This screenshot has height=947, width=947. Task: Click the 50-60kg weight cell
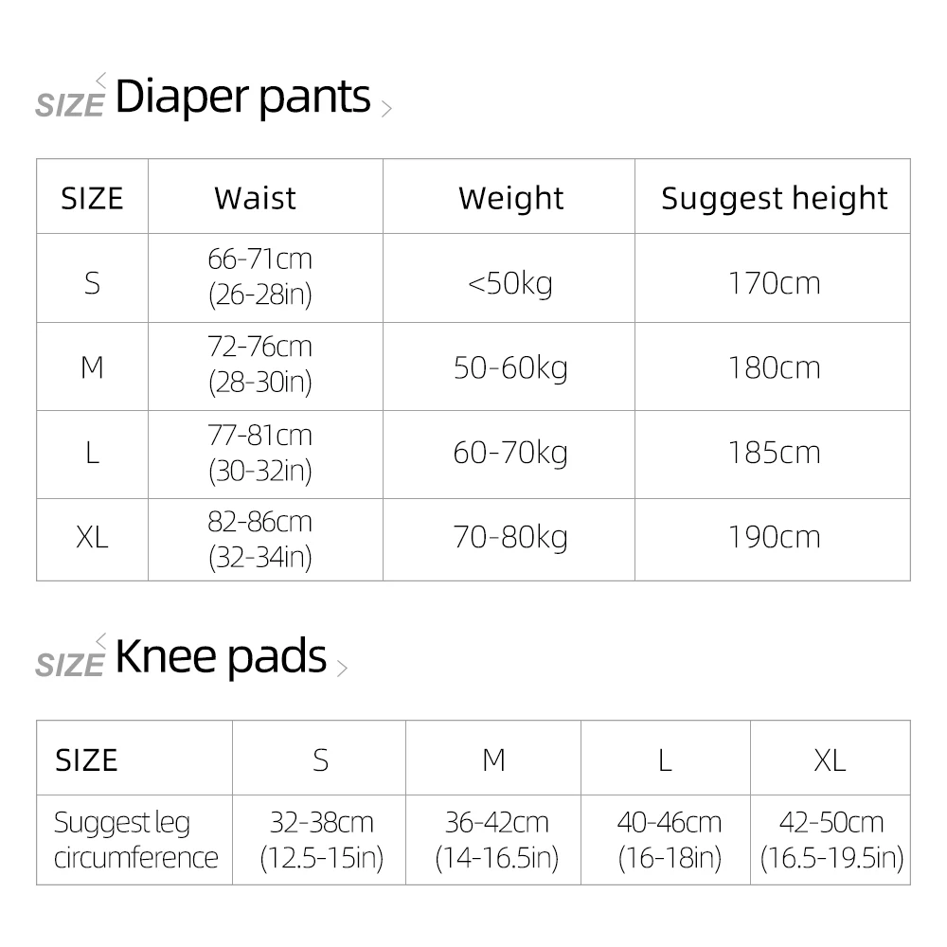click(x=510, y=367)
